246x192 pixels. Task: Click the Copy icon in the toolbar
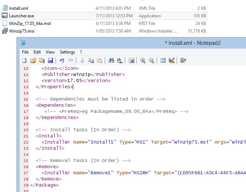(x=91, y=60)
